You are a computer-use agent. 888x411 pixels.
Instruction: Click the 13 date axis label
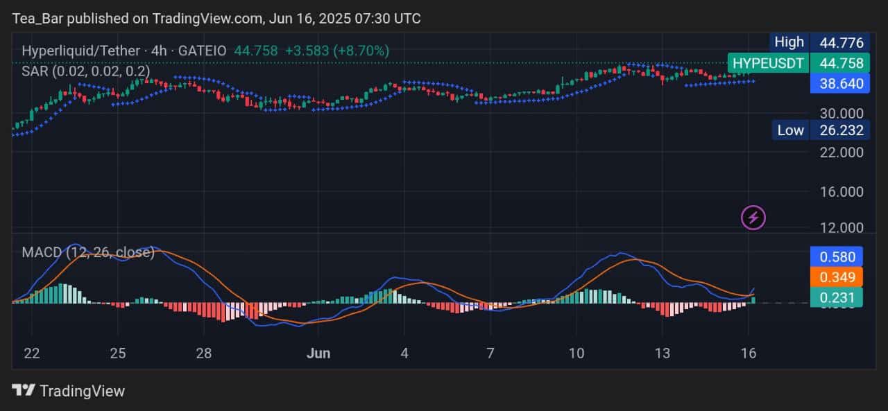[x=662, y=353]
